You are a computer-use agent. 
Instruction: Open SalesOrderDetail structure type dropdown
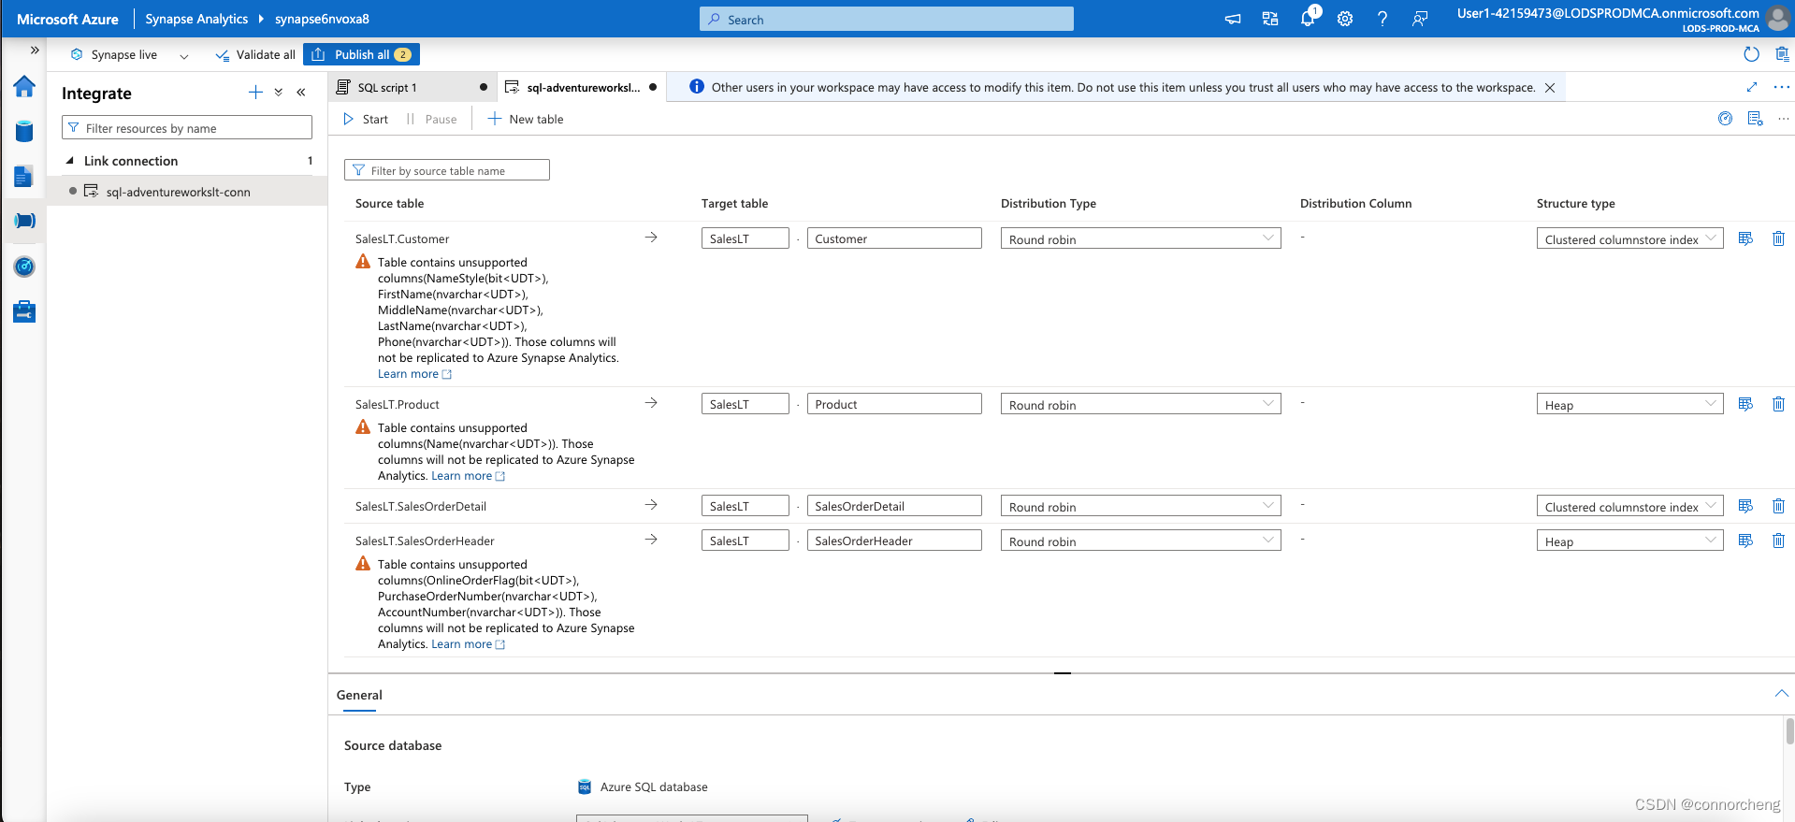(x=1629, y=506)
